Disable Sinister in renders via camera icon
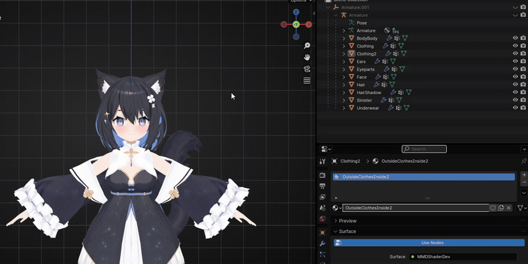This screenshot has height=264, width=528. (x=523, y=100)
